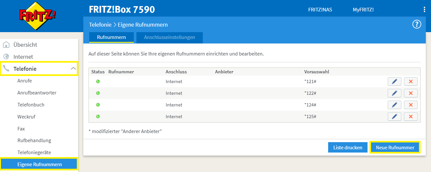The image size is (431, 172).
Task: Switch to the Rufnummern tab
Action: pyautogui.click(x=111, y=37)
